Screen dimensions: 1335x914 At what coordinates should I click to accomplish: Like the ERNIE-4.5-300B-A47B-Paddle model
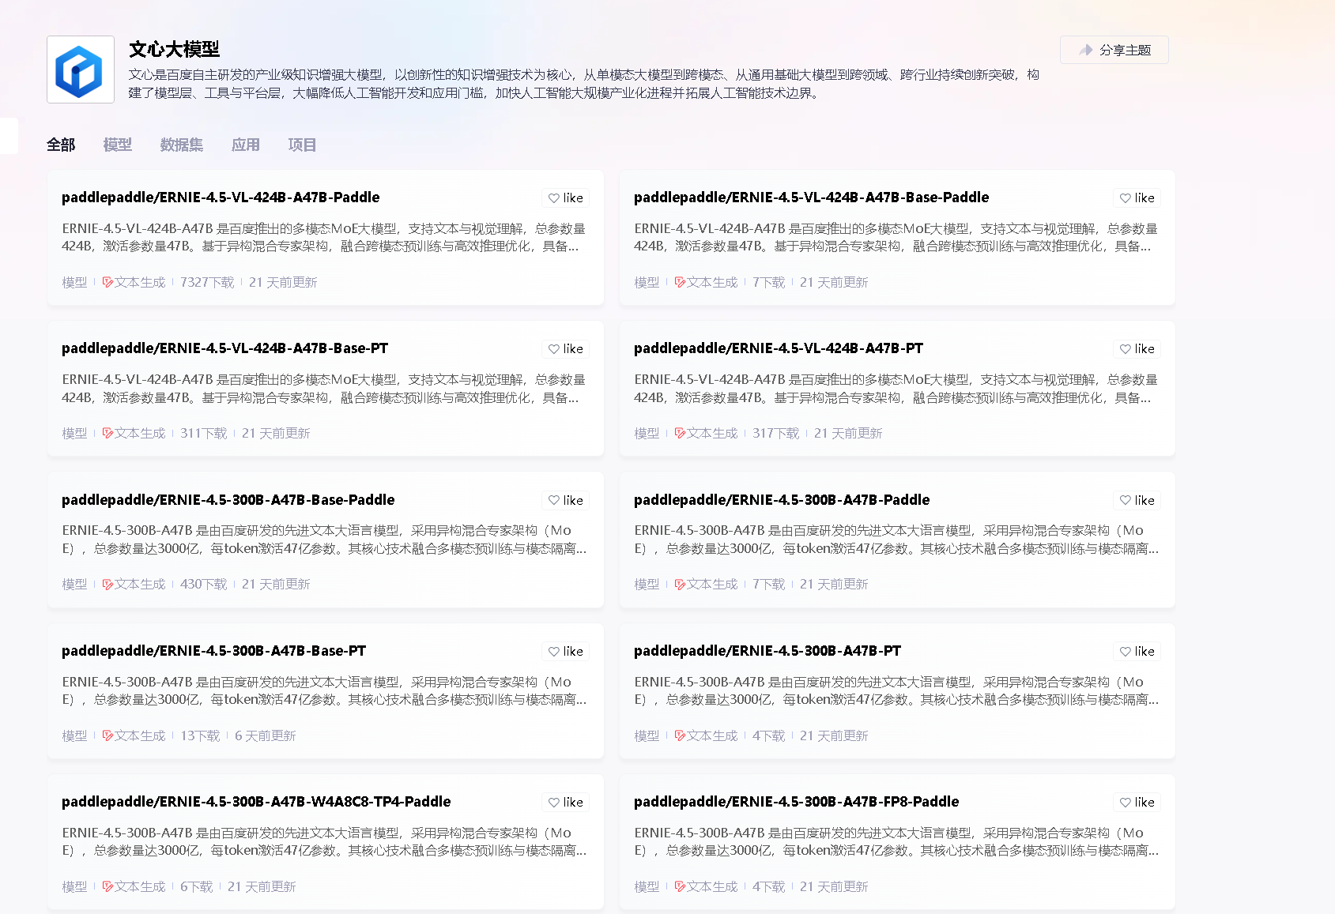(x=1137, y=500)
